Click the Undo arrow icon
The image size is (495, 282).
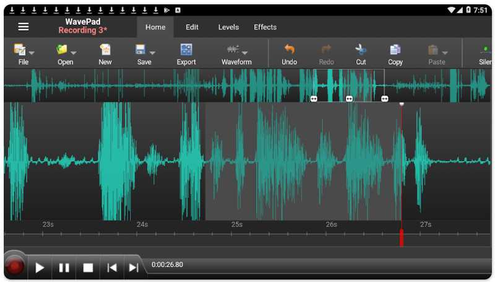pyautogui.click(x=289, y=50)
